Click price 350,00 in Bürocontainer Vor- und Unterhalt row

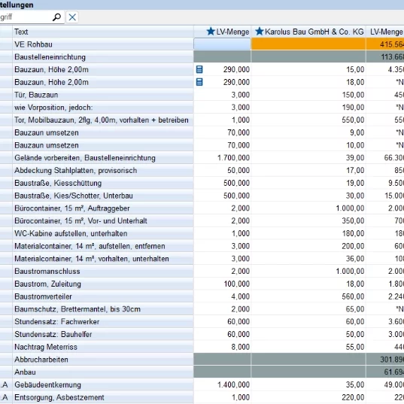[x=353, y=221]
